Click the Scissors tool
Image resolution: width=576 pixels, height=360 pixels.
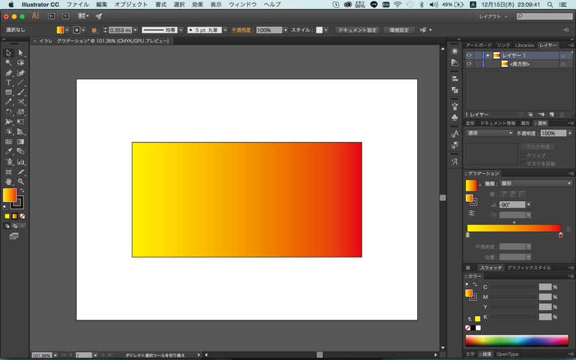[x=21, y=102]
